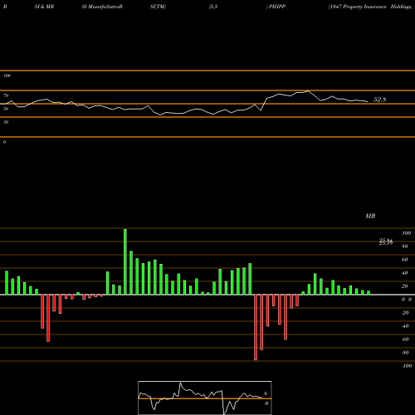The image size is (415, 415).
Task: Click the -80 label on MR axis
Action: pyautogui.click(x=405, y=353)
